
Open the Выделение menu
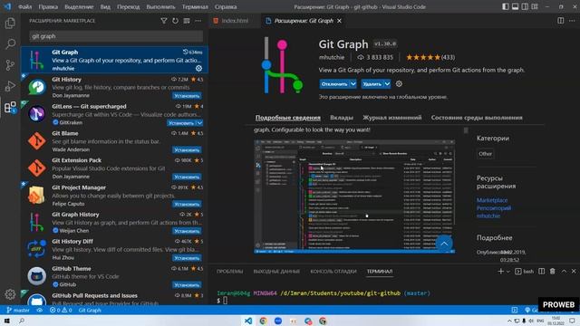click(79, 6)
